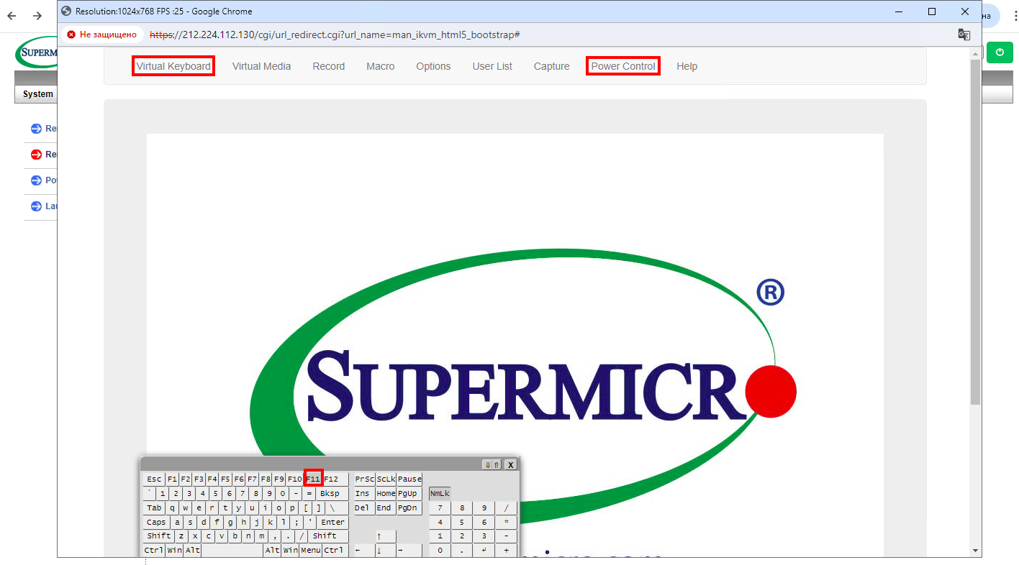
Task: Open the Capture menu
Action: point(551,66)
